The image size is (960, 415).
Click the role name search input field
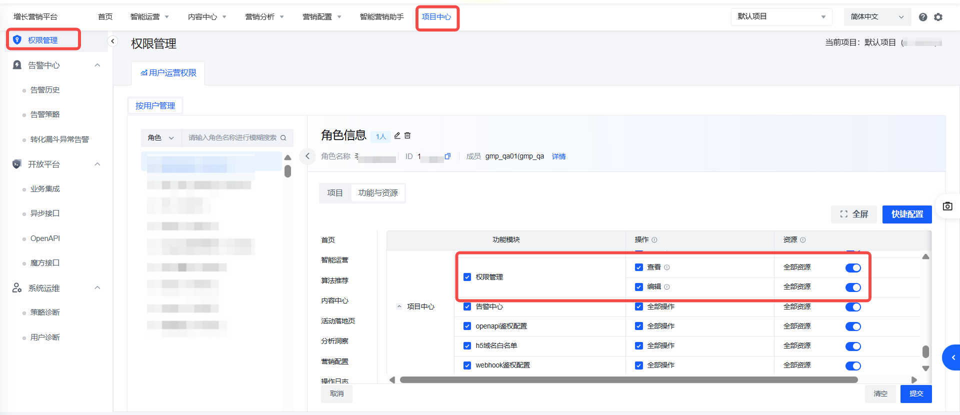tap(232, 138)
